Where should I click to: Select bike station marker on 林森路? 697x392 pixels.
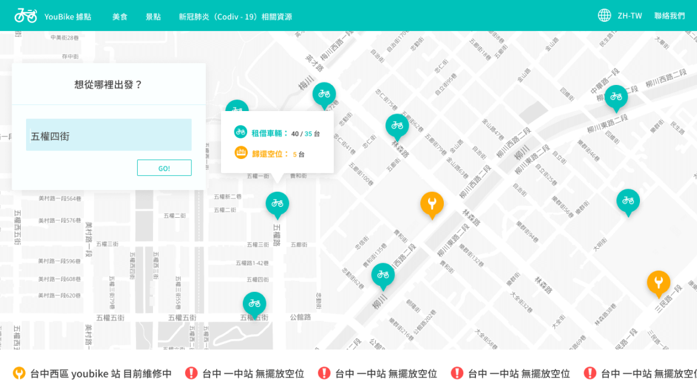(397, 126)
